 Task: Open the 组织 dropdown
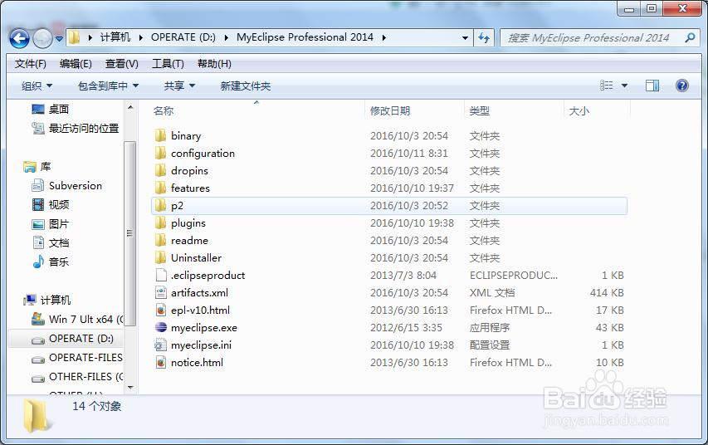pos(37,86)
